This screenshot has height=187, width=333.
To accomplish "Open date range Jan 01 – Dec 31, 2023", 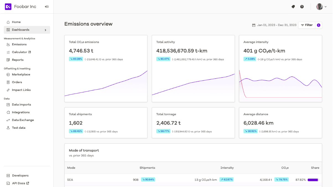I will (x=277, y=25).
